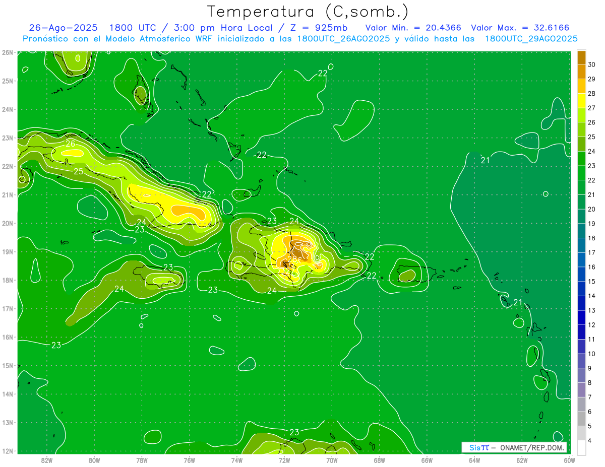
Task: Click the '21' contour label near 22N 64W
Action: click(x=486, y=161)
